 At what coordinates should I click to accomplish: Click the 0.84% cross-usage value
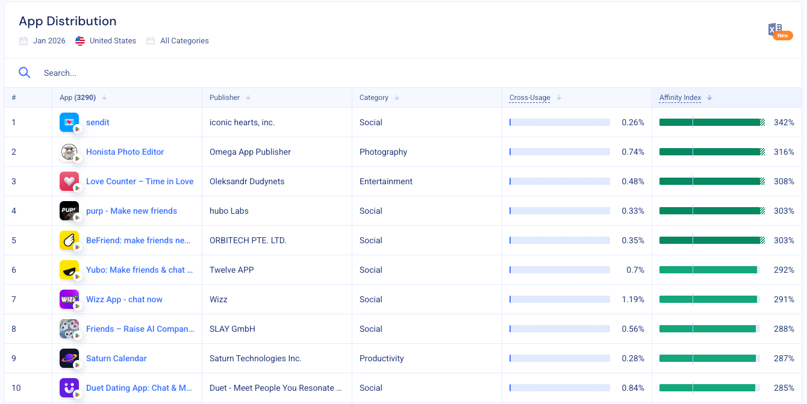[633, 388]
